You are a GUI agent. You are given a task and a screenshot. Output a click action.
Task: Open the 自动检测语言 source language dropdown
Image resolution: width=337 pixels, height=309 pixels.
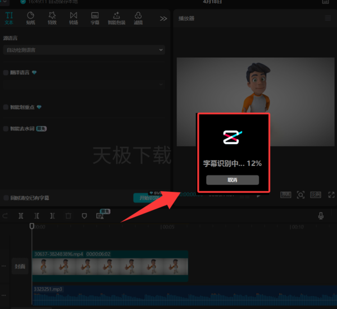click(84, 50)
